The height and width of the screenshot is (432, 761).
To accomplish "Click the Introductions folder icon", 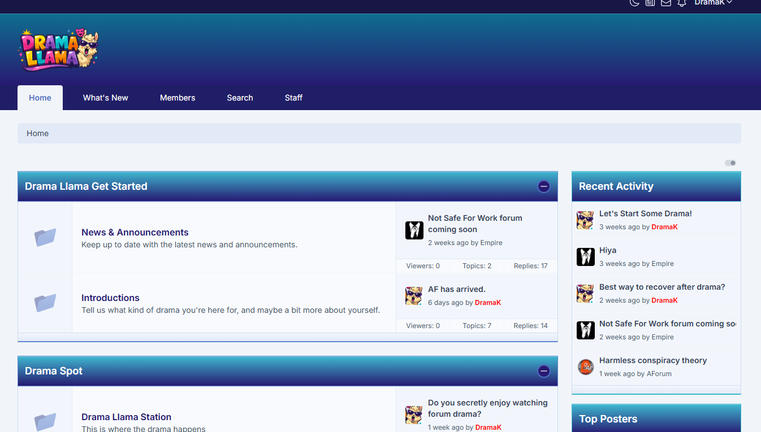I will pos(45,303).
